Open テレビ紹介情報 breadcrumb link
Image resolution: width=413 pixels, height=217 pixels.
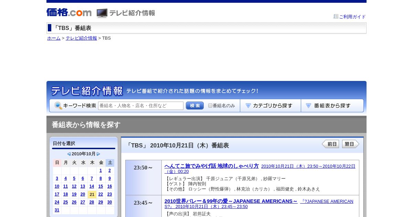coord(81,38)
